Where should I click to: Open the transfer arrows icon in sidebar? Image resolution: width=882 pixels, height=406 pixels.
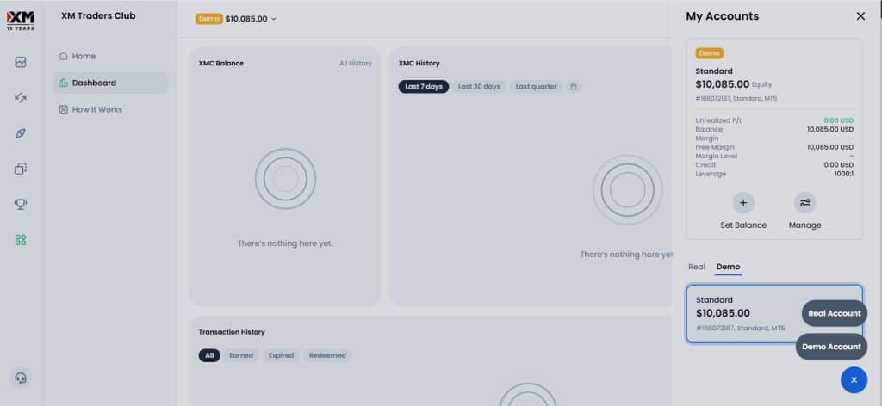pos(21,98)
